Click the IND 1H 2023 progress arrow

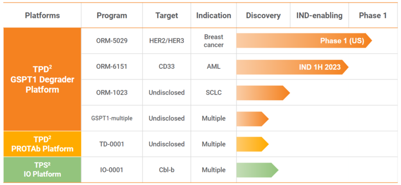point(292,67)
